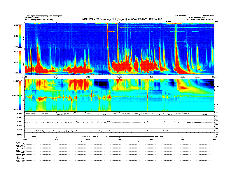
Task: Click the 12:00 tick on bottom line-plot axis
Action: pyautogui.click(x=120, y=139)
